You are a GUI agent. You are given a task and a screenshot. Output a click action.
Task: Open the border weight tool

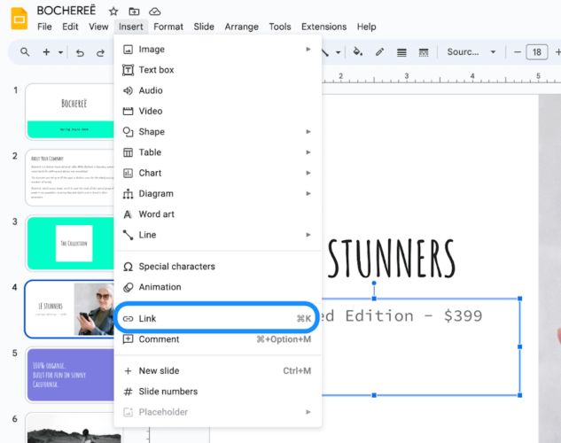pyautogui.click(x=401, y=52)
